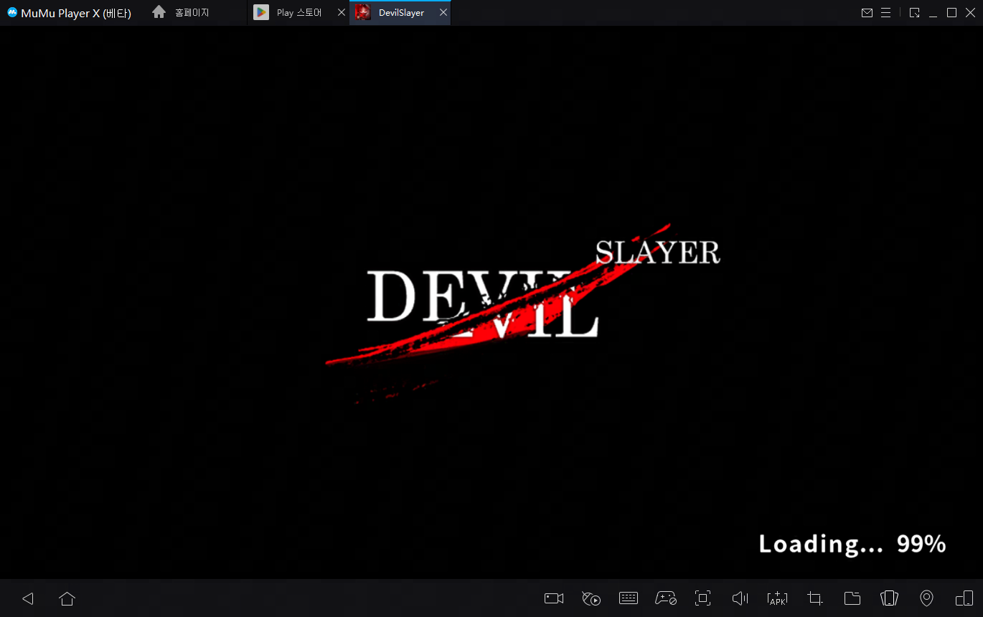Close the DevilSlayer tab
983x617 pixels.
click(443, 13)
